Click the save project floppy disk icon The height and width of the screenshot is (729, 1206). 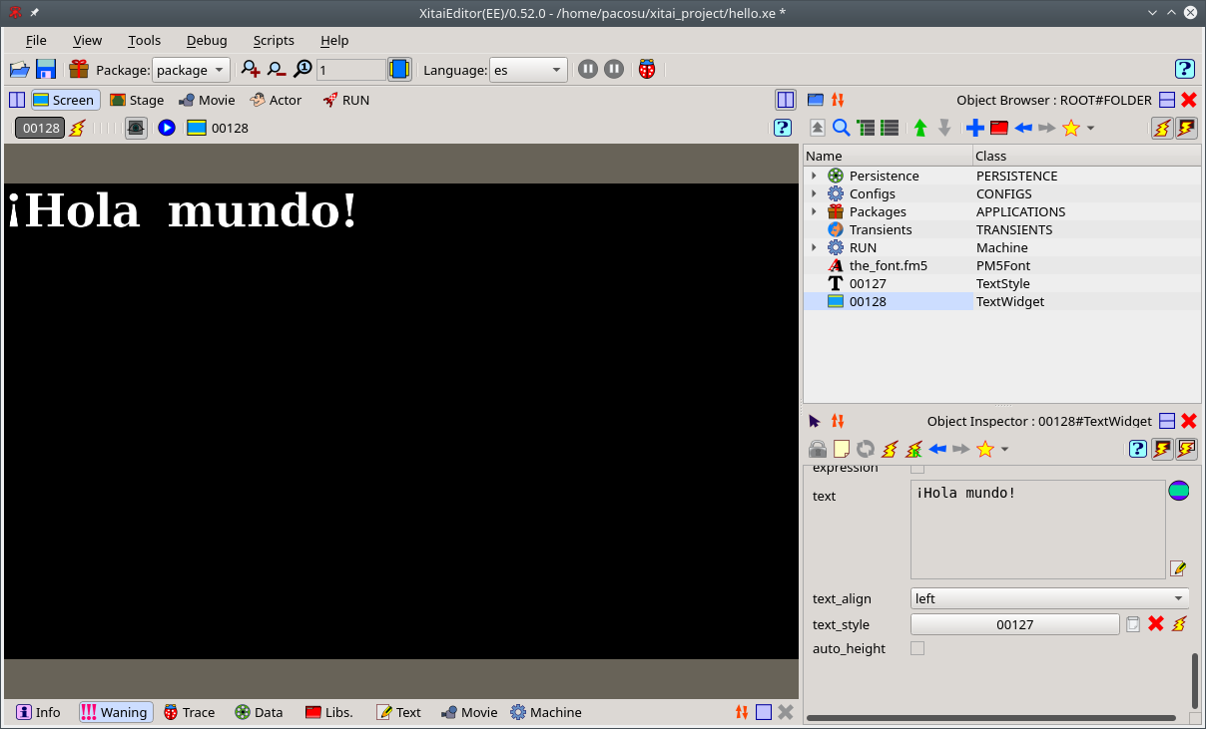pyautogui.click(x=46, y=70)
